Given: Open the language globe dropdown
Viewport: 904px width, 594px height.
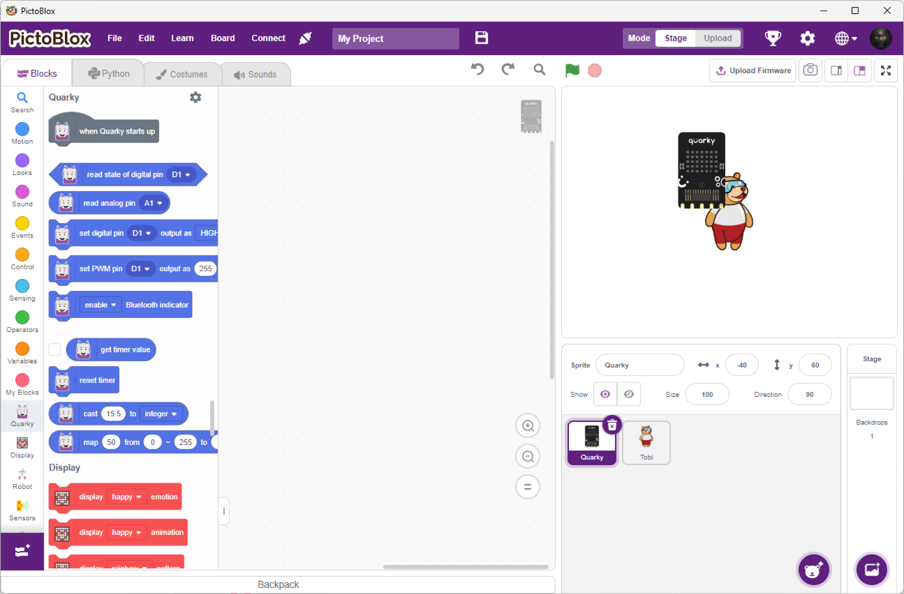Looking at the screenshot, I should point(846,38).
